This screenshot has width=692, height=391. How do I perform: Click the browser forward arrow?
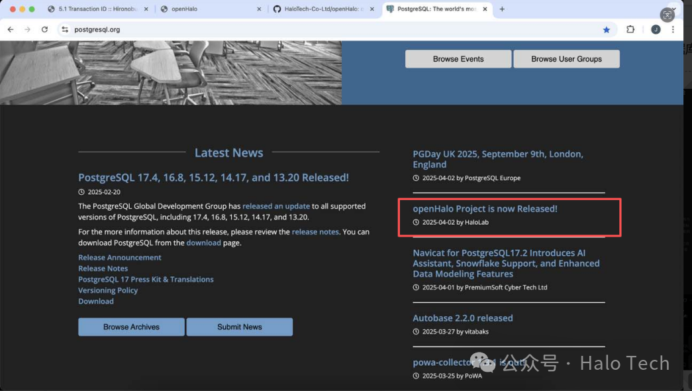tap(27, 30)
